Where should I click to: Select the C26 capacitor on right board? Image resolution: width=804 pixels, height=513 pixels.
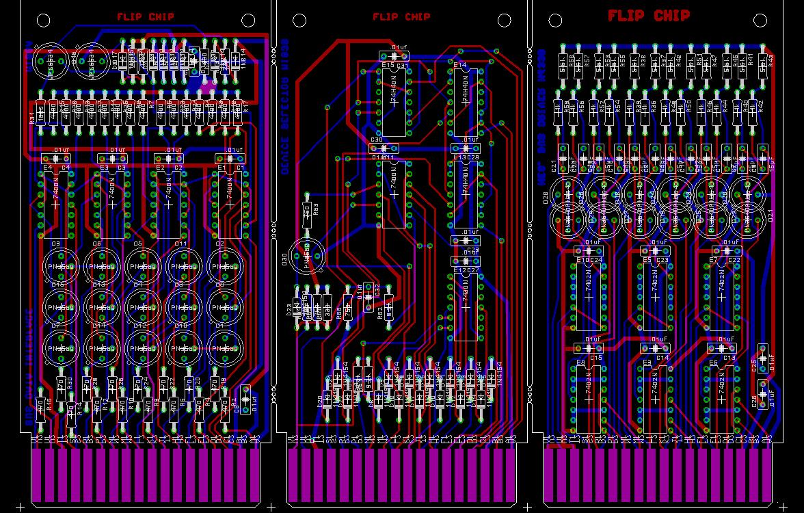(x=762, y=395)
